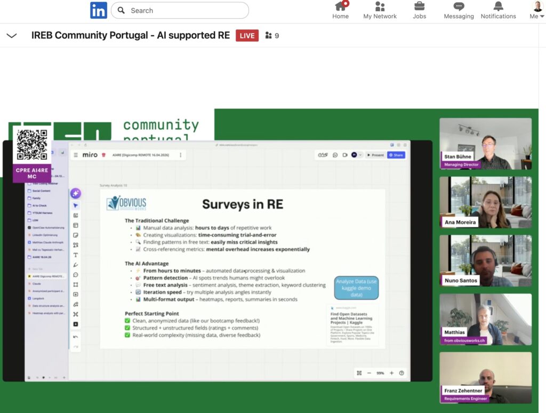The height and width of the screenshot is (413, 546).
Task: Zoom in with the Miro plus button
Action: (x=391, y=373)
